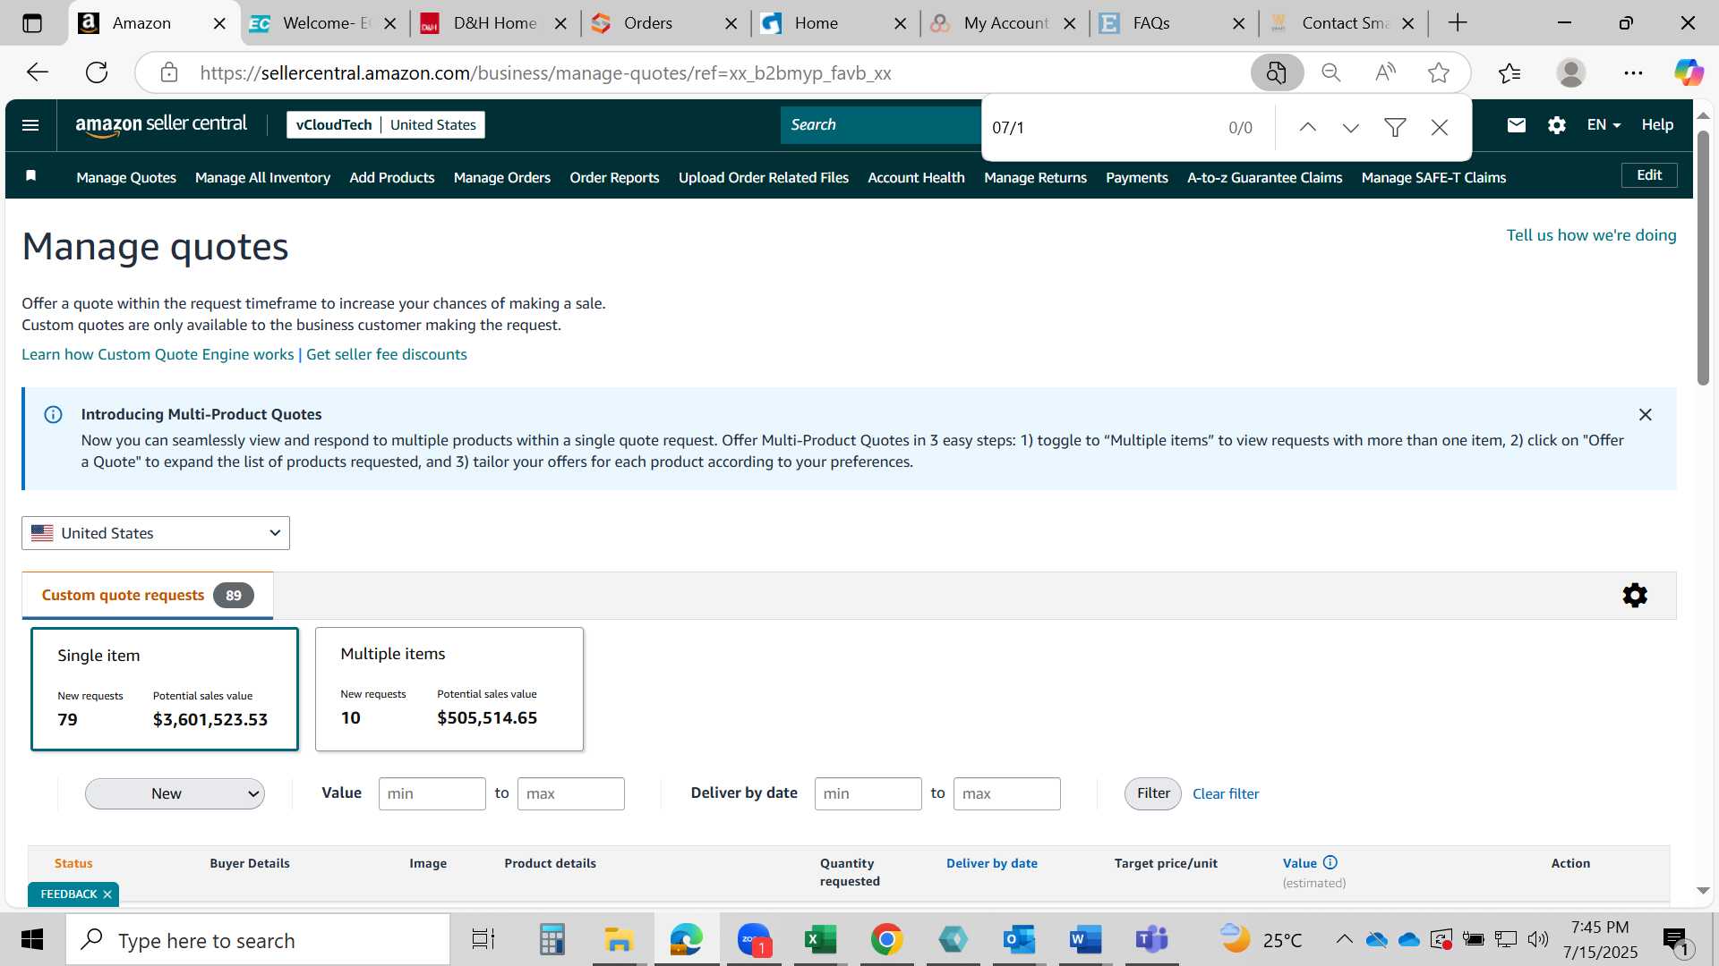The height and width of the screenshot is (966, 1719).
Task: Open the Seller Central hamburger menu
Action: click(30, 125)
